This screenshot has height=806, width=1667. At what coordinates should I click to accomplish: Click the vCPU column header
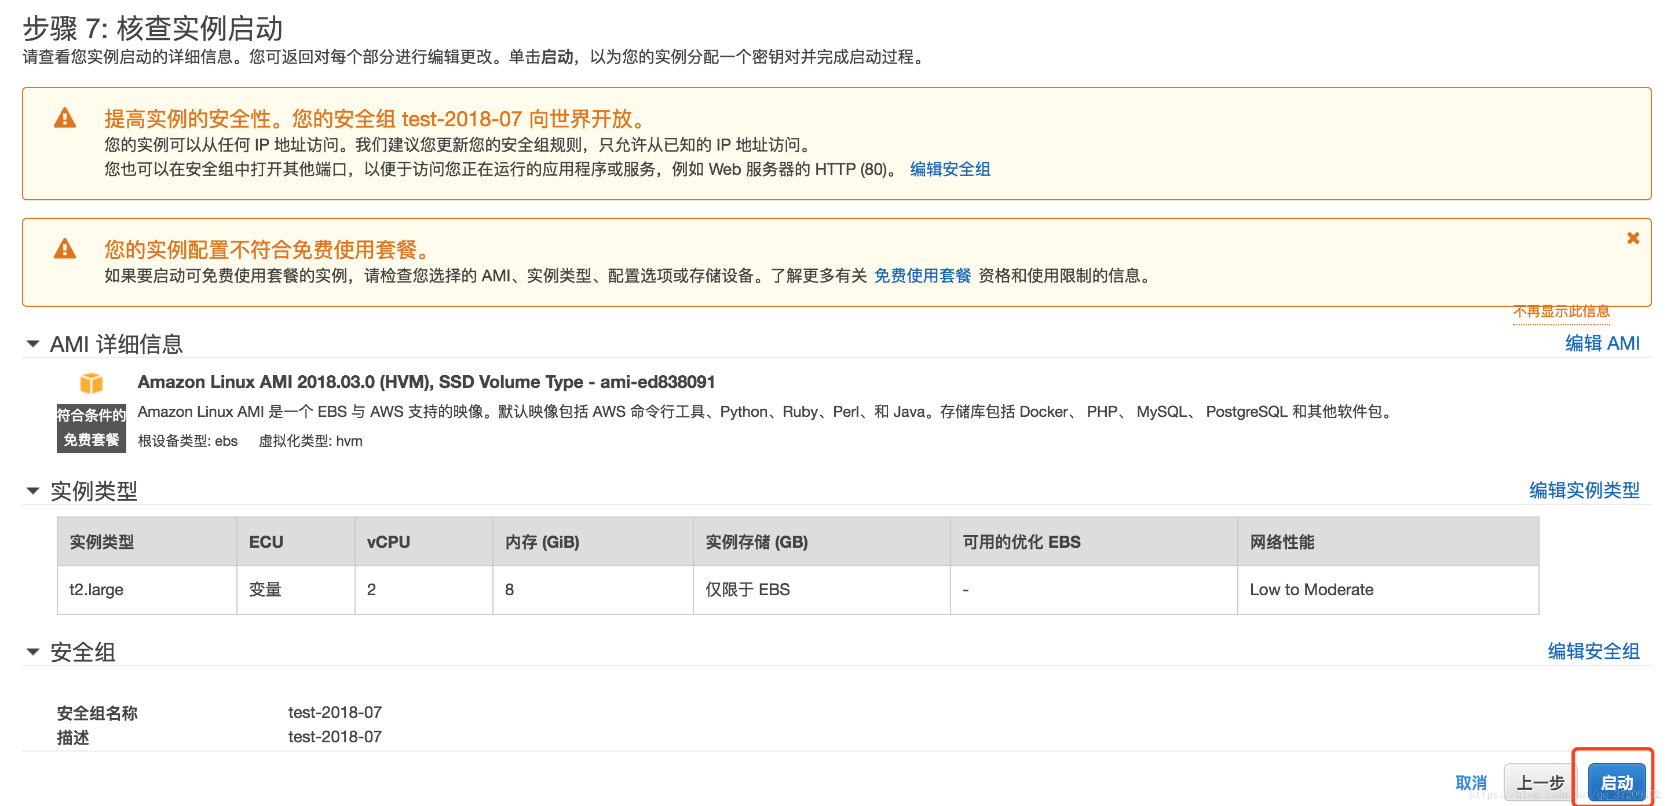[424, 541]
